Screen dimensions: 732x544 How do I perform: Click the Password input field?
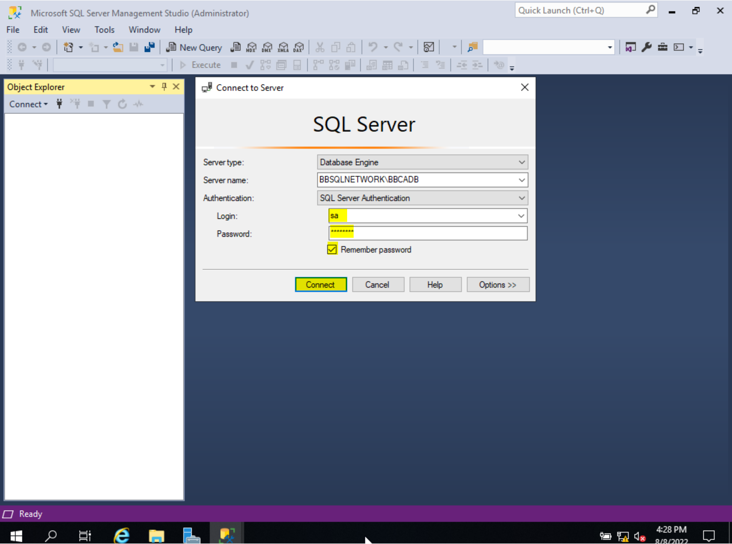(428, 234)
